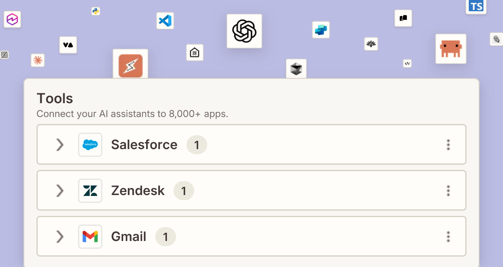Select the dark cube icon tile
Image resolution: width=503 pixels, height=267 pixels.
(x=296, y=68)
